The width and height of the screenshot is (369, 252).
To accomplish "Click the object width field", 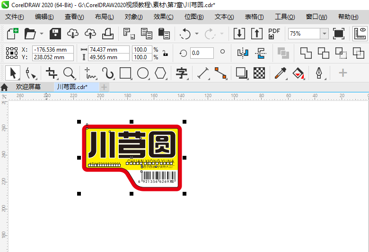I will 109,50.
